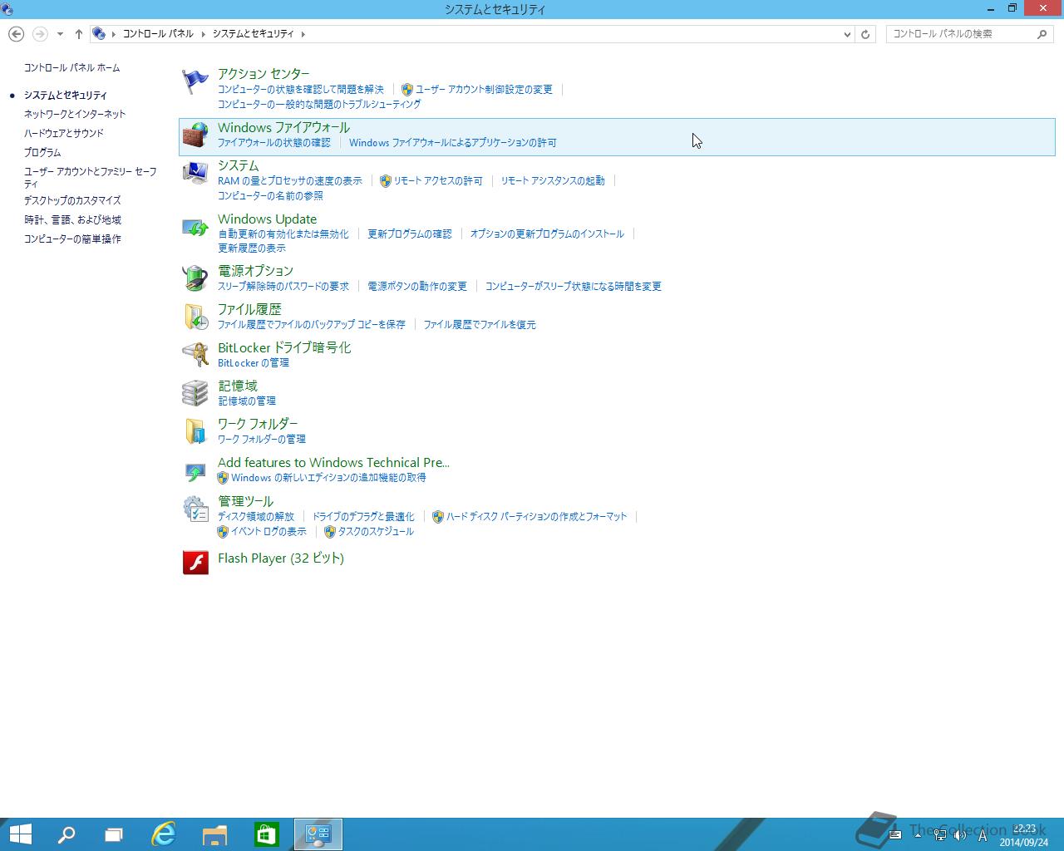Open File Explorer from taskbar
Viewport: 1064px width, 851px height.
click(x=214, y=834)
